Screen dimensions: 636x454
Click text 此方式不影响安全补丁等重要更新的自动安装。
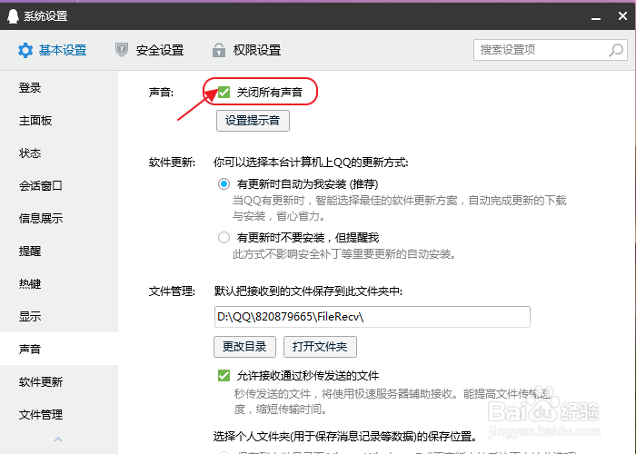pyautogui.click(x=344, y=254)
